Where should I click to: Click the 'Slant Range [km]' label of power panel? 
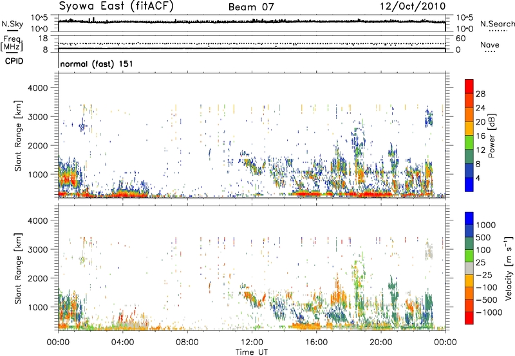tap(18, 136)
